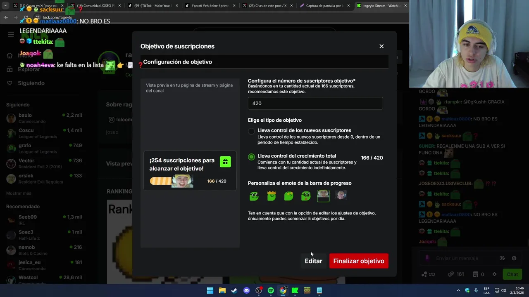Open baulo channel in Siguiendo list
Screen dimensions: 529x297
tap(44, 118)
